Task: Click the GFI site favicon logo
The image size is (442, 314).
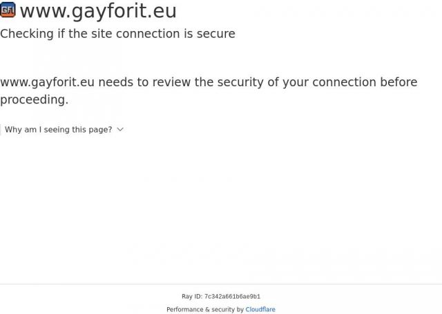Action: click(x=8, y=10)
